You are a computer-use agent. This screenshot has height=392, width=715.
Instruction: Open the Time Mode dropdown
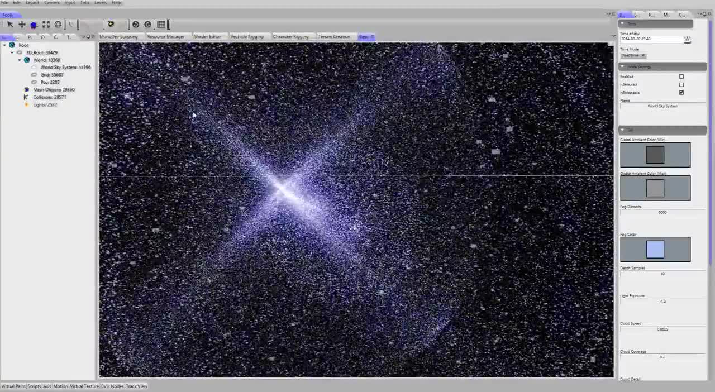[x=633, y=55]
